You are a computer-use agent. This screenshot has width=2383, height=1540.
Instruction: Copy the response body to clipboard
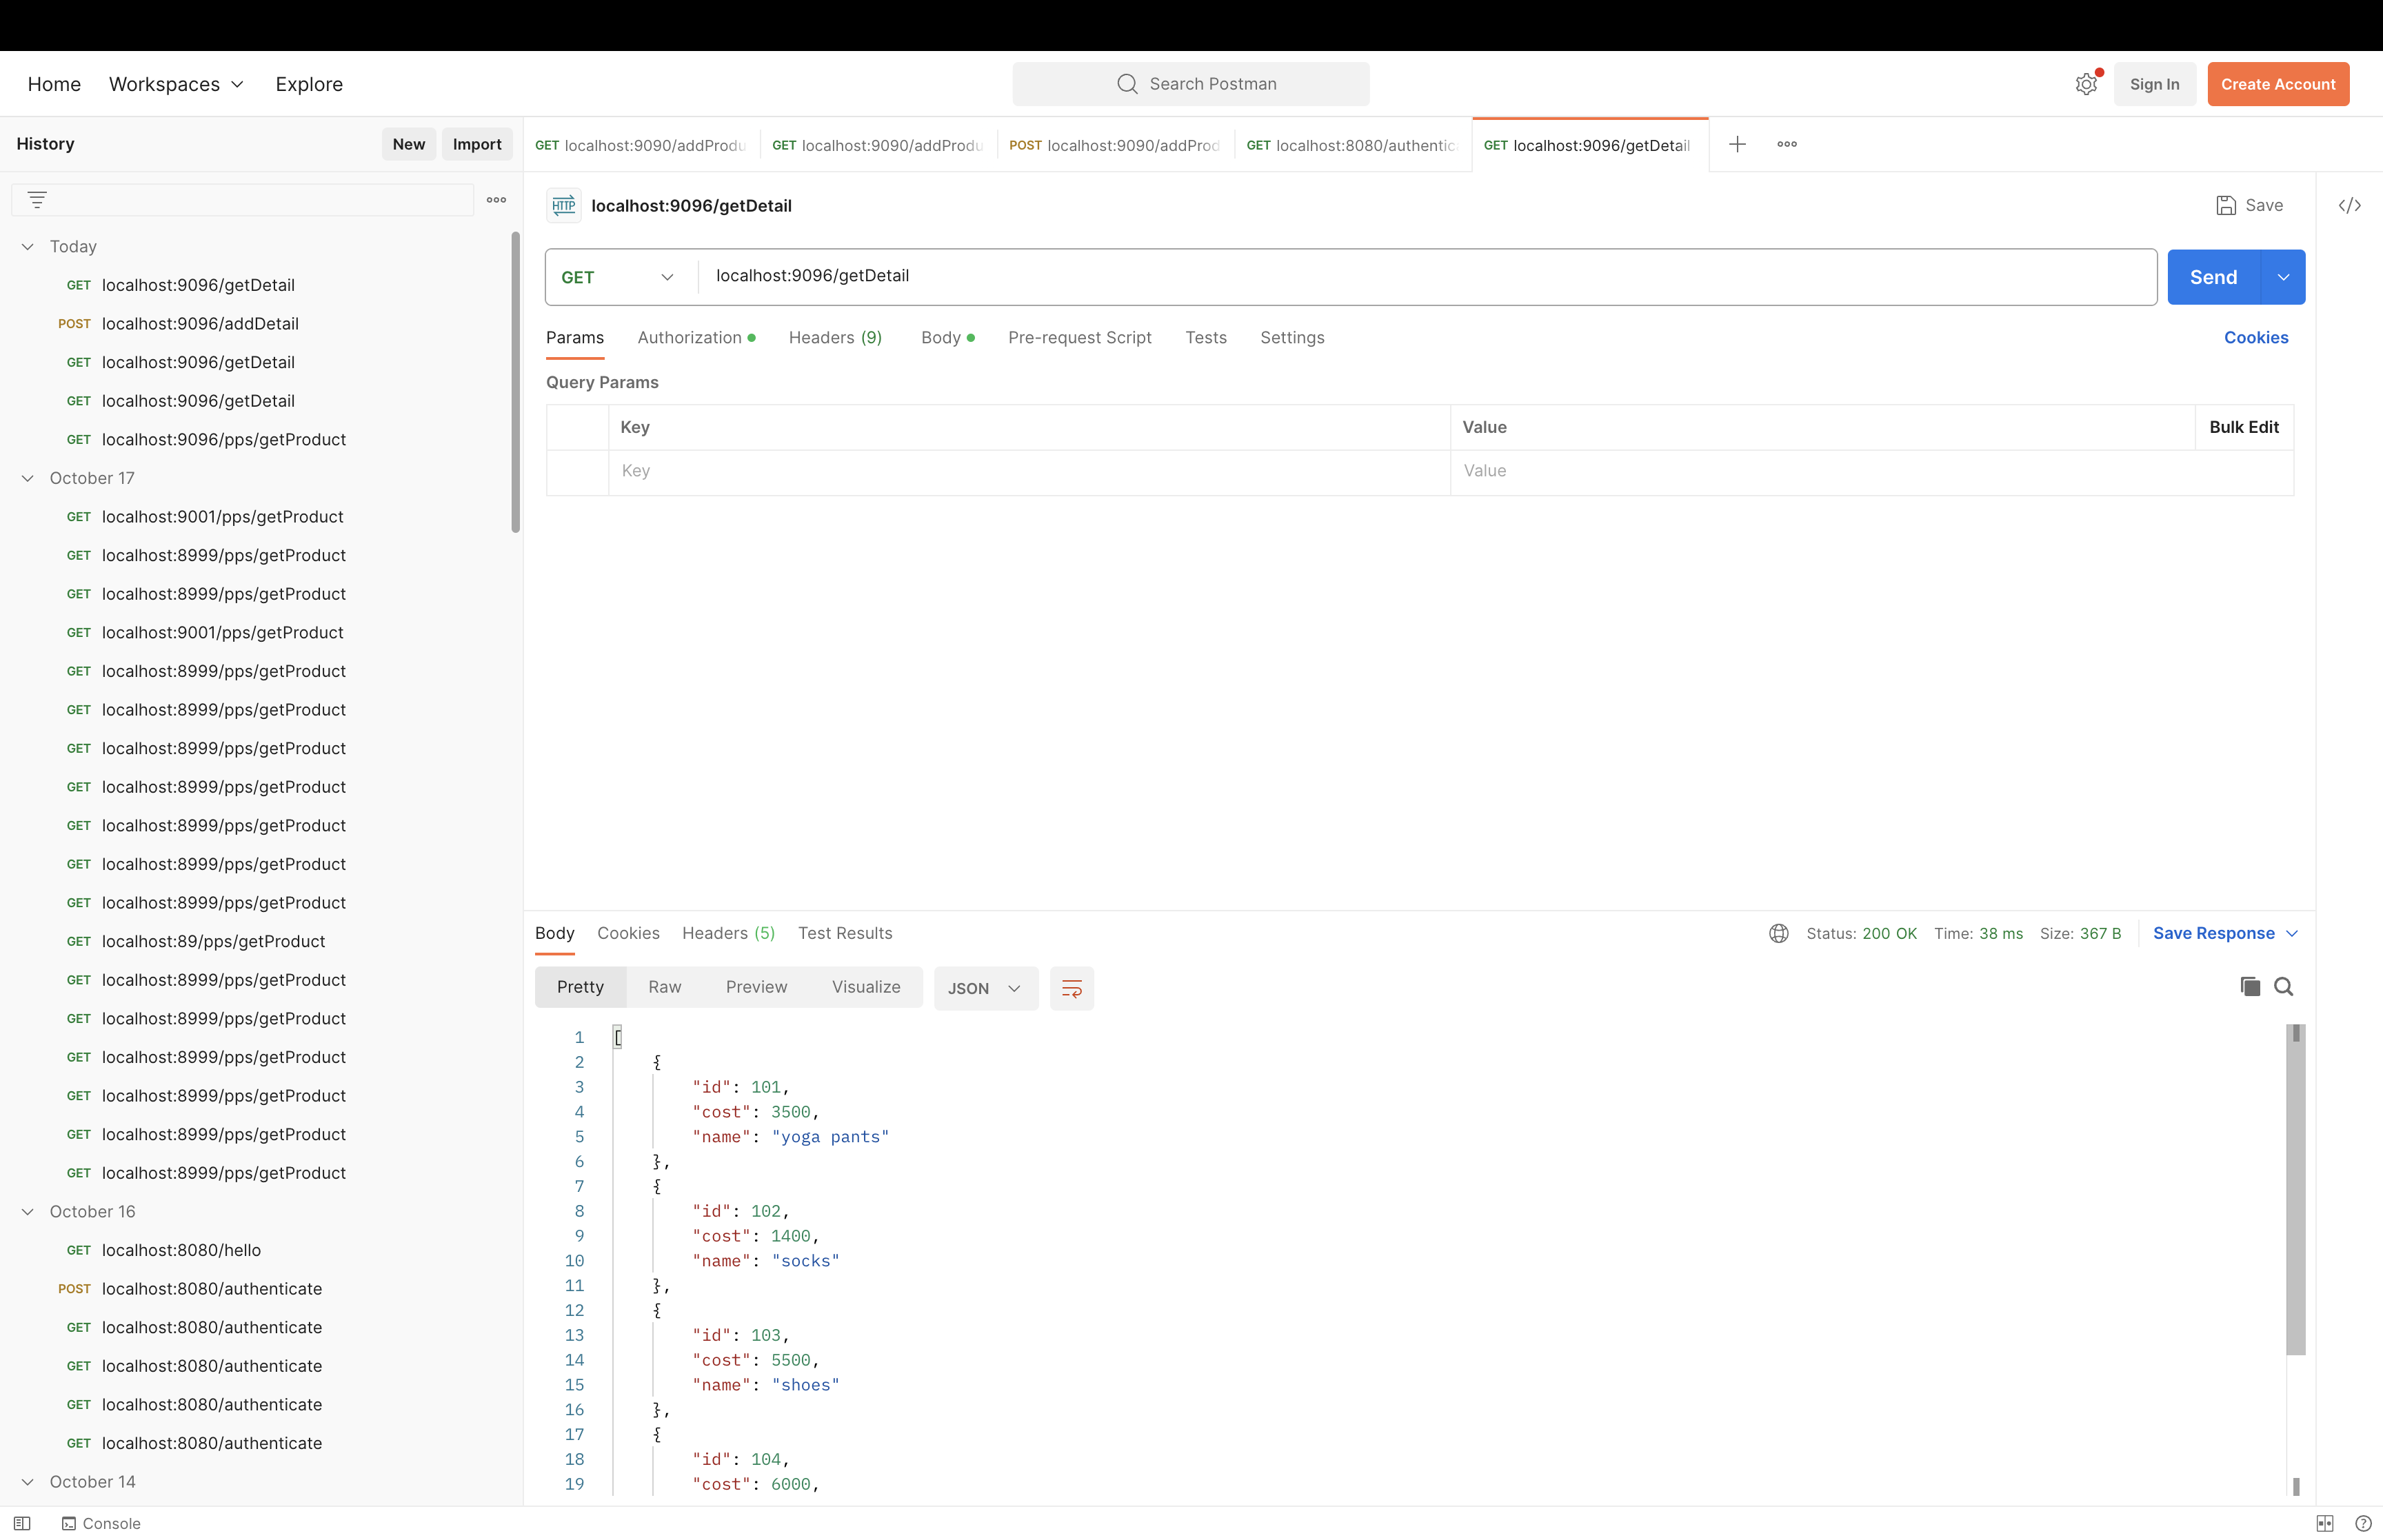pyautogui.click(x=2249, y=986)
